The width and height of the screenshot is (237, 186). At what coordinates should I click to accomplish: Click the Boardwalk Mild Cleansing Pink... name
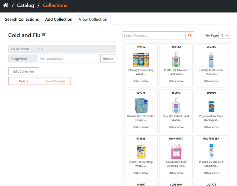(176, 164)
